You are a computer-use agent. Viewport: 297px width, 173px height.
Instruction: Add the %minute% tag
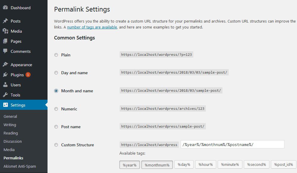click(x=230, y=164)
